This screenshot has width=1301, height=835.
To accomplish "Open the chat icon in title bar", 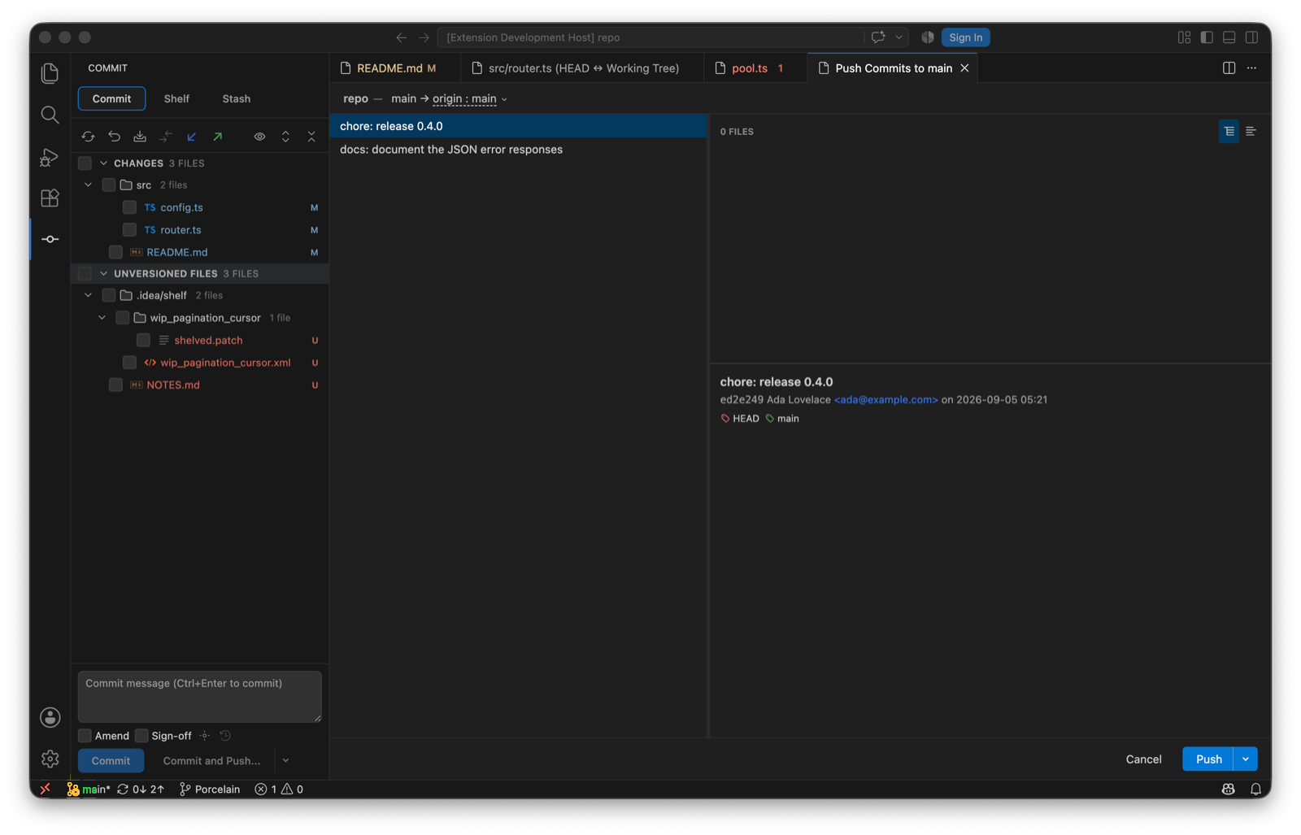I will pos(878,37).
